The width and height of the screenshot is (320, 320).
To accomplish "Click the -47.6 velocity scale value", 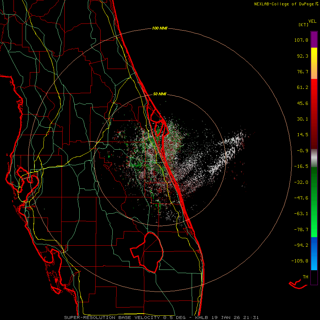I will [301, 198].
